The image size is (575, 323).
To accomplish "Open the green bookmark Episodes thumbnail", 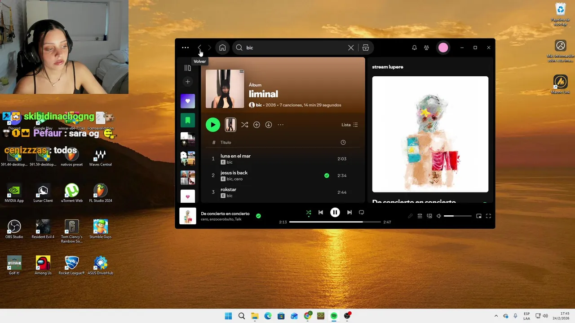I will pyautogui.click(x=188, y=120).
